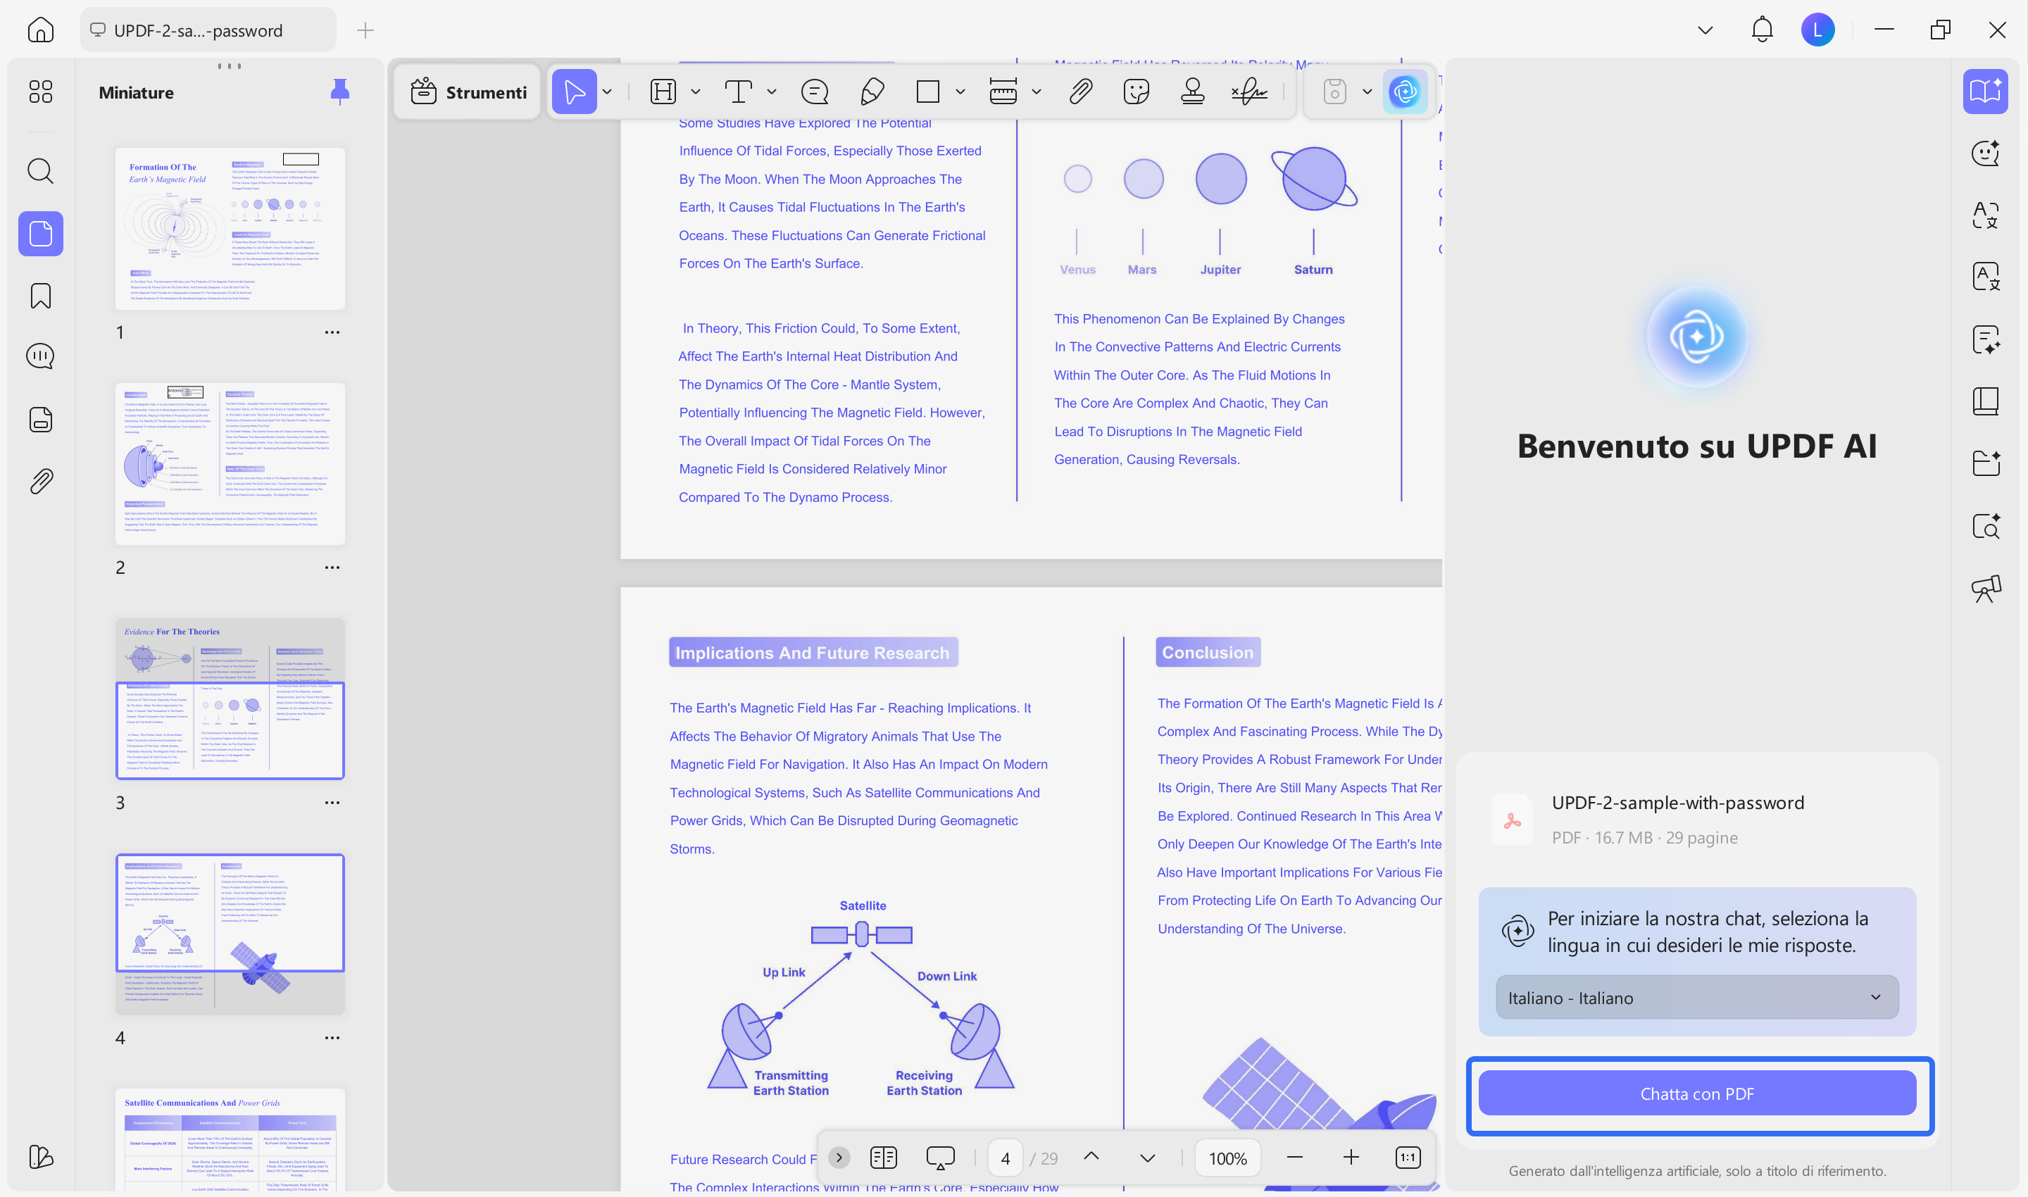Expand the measurement tool dropdown arrow
This screenshot has width=2028, height=1197.
pyautogui.click(x=1036, y=92)
